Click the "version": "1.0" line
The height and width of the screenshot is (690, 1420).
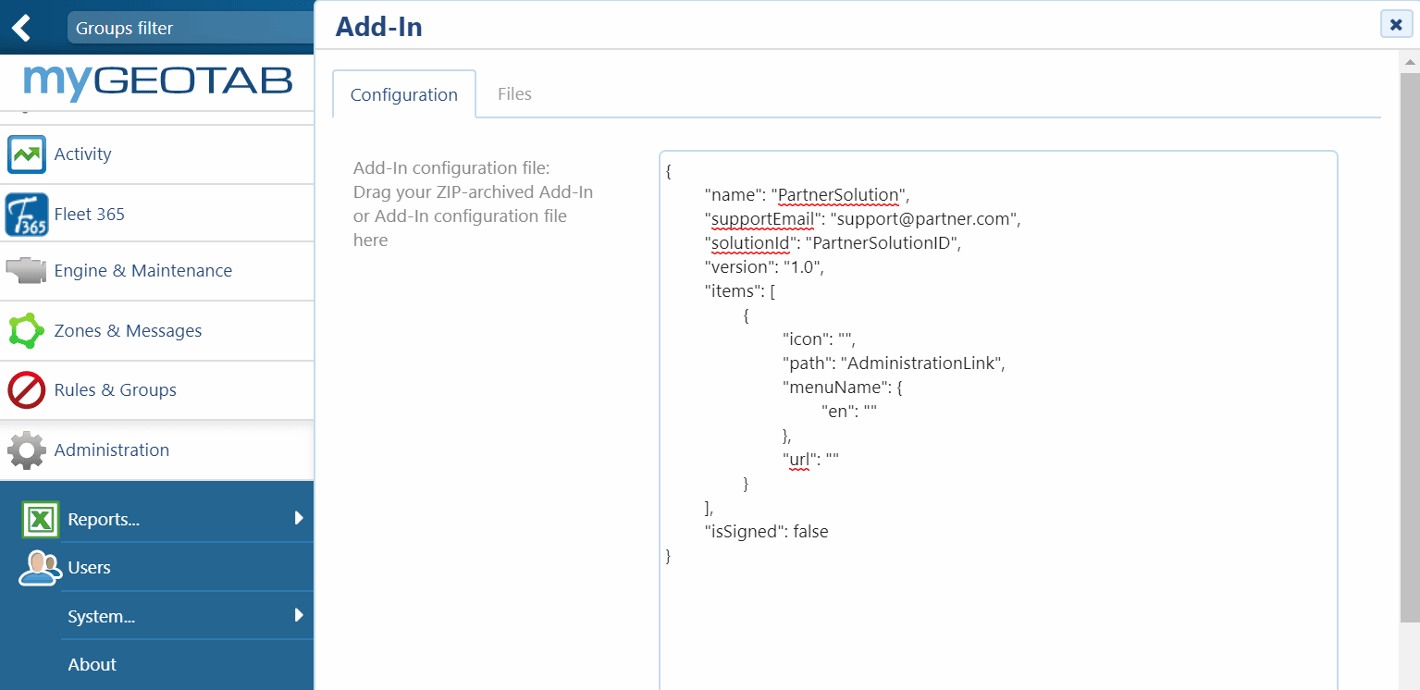[764, 267]
